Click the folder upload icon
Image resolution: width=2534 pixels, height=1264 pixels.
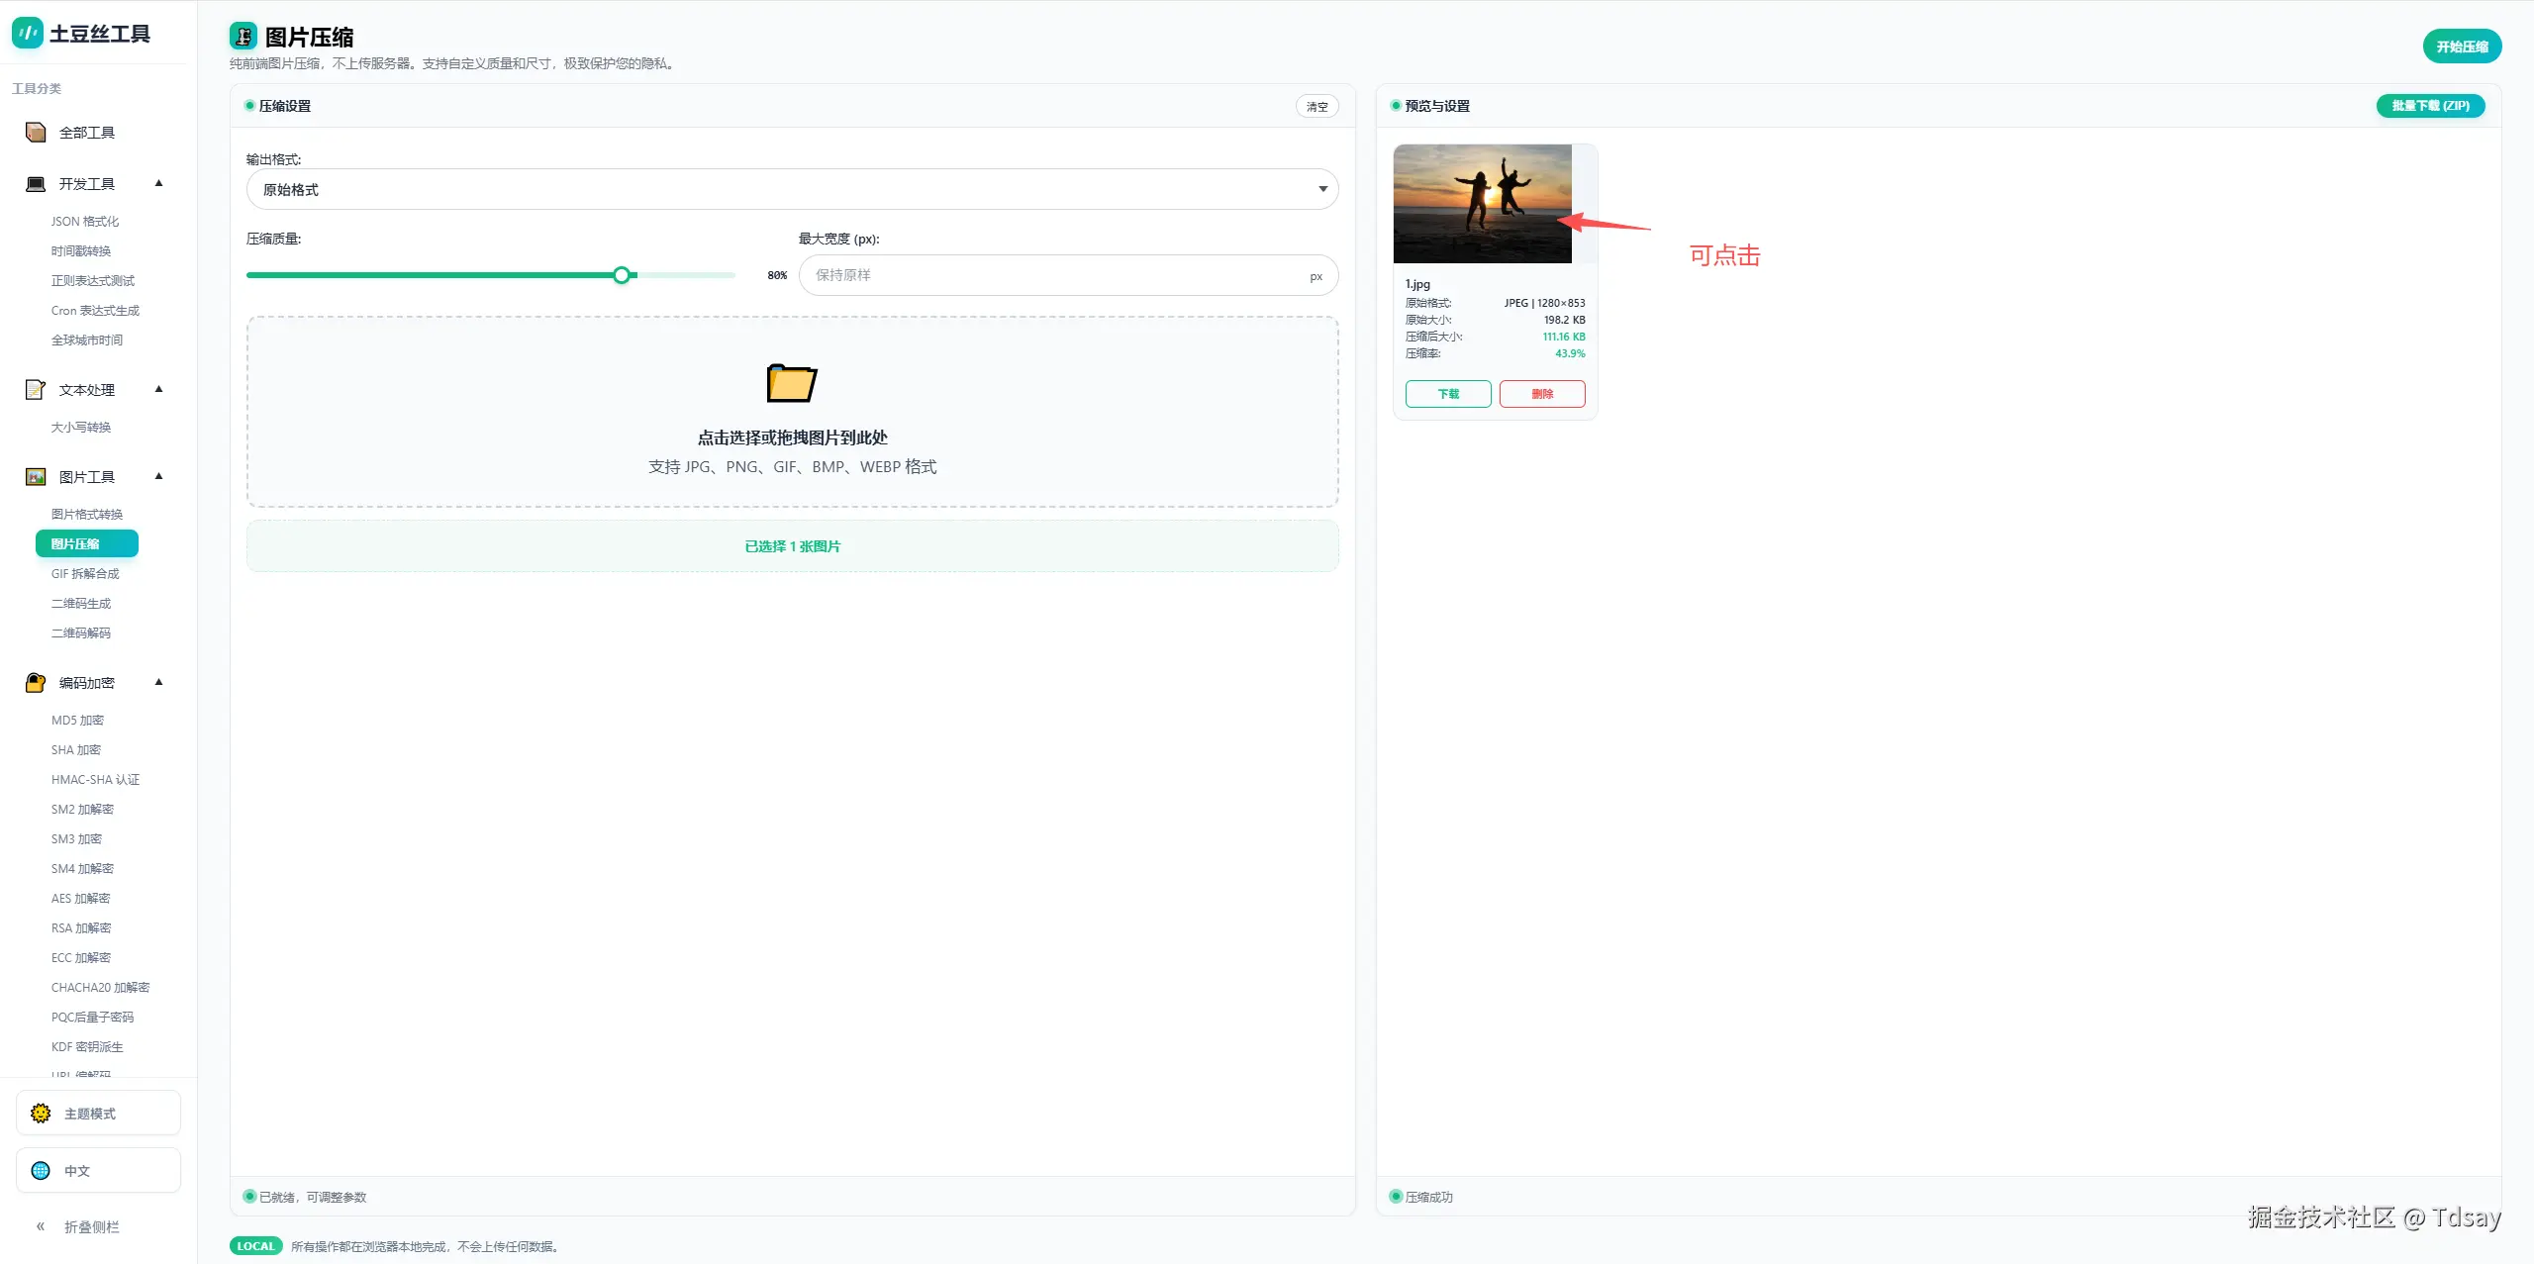[x=791, y=383]
